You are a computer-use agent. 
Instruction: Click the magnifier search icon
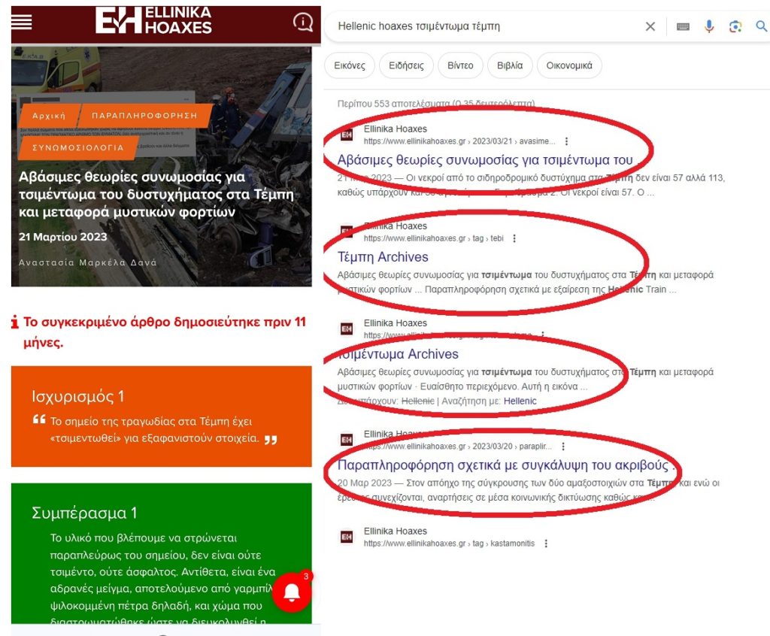pyautogui.click(x=762, y=26)
